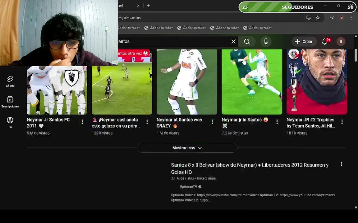Click the Seguidores progress bar overlay
Image resolution: width=358 pixels, height=223 pixels.
point(297,7)
